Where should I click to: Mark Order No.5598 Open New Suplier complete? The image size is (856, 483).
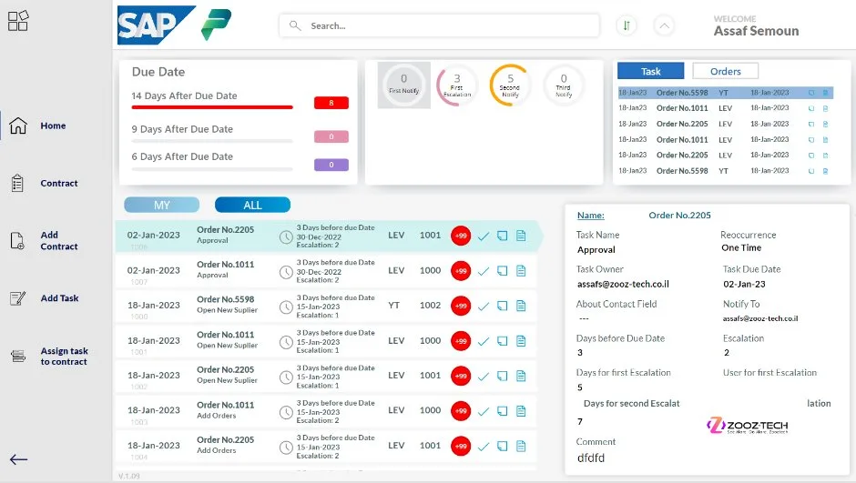coord(484,307)
